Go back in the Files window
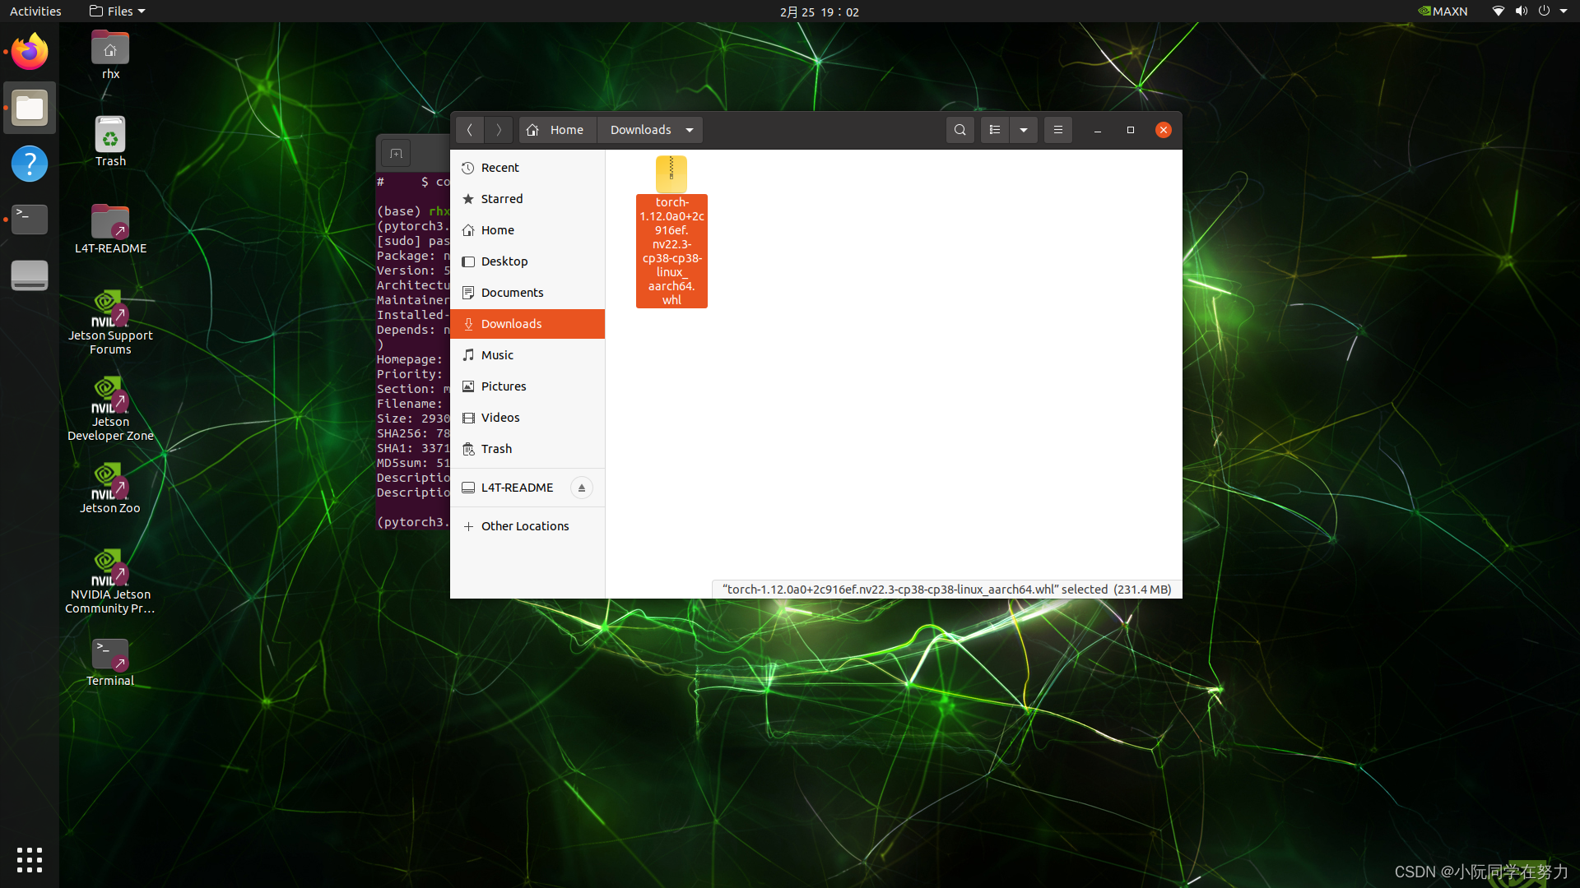Image resolution: width=1580 pixels, height=888 pixels. [469, 130]
